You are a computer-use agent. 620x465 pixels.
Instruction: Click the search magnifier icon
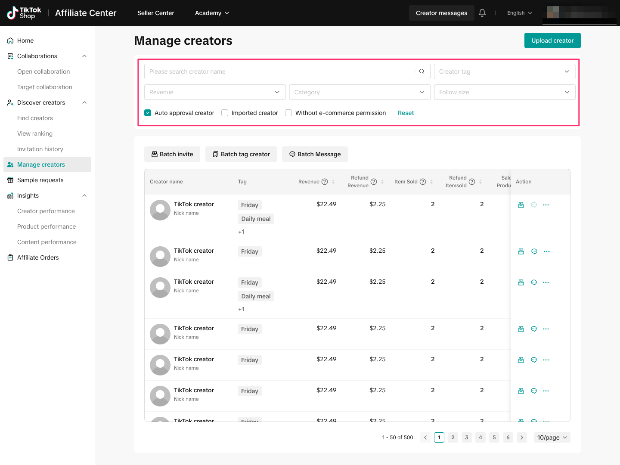(x=422, y=71)
